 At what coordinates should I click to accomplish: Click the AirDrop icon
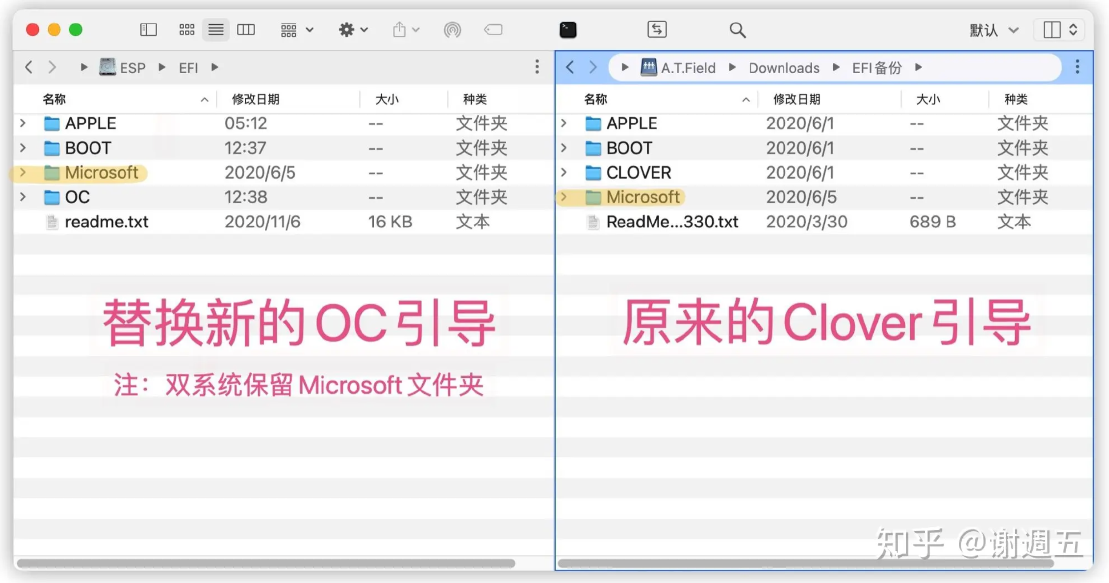pos(452,30)
